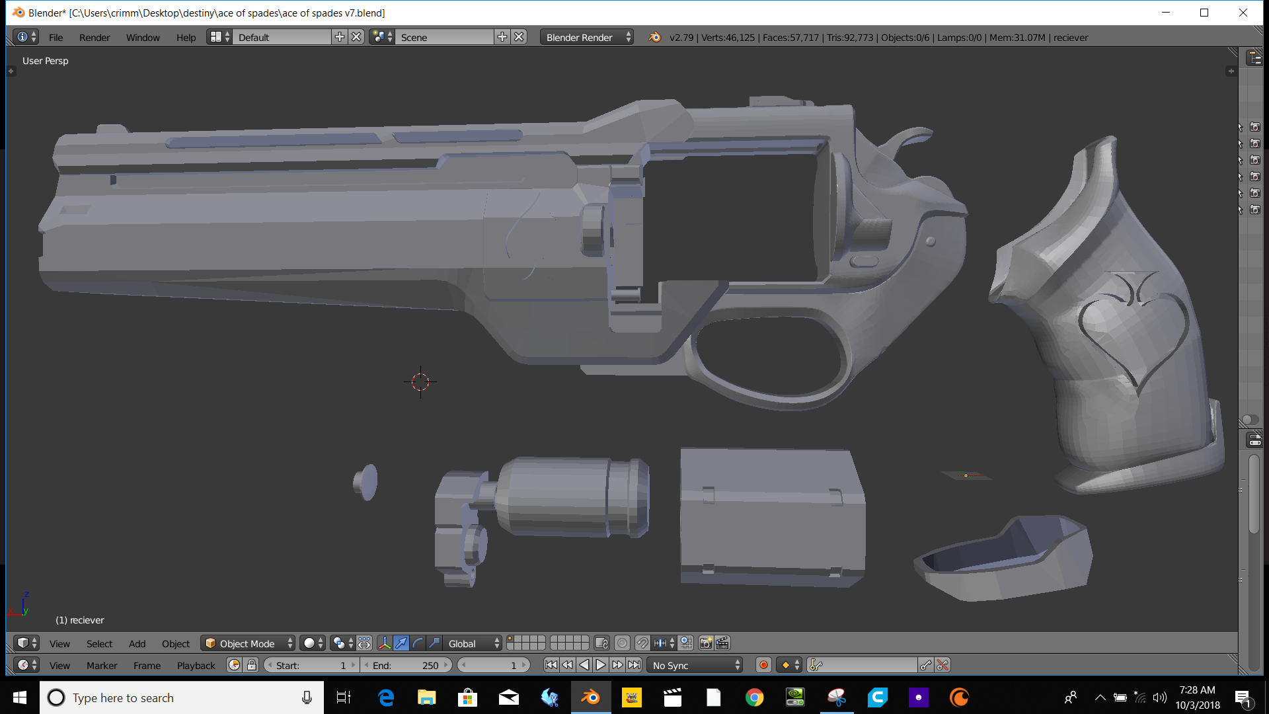
Task: Open the pivot point selector
Action: click(343, 643)
